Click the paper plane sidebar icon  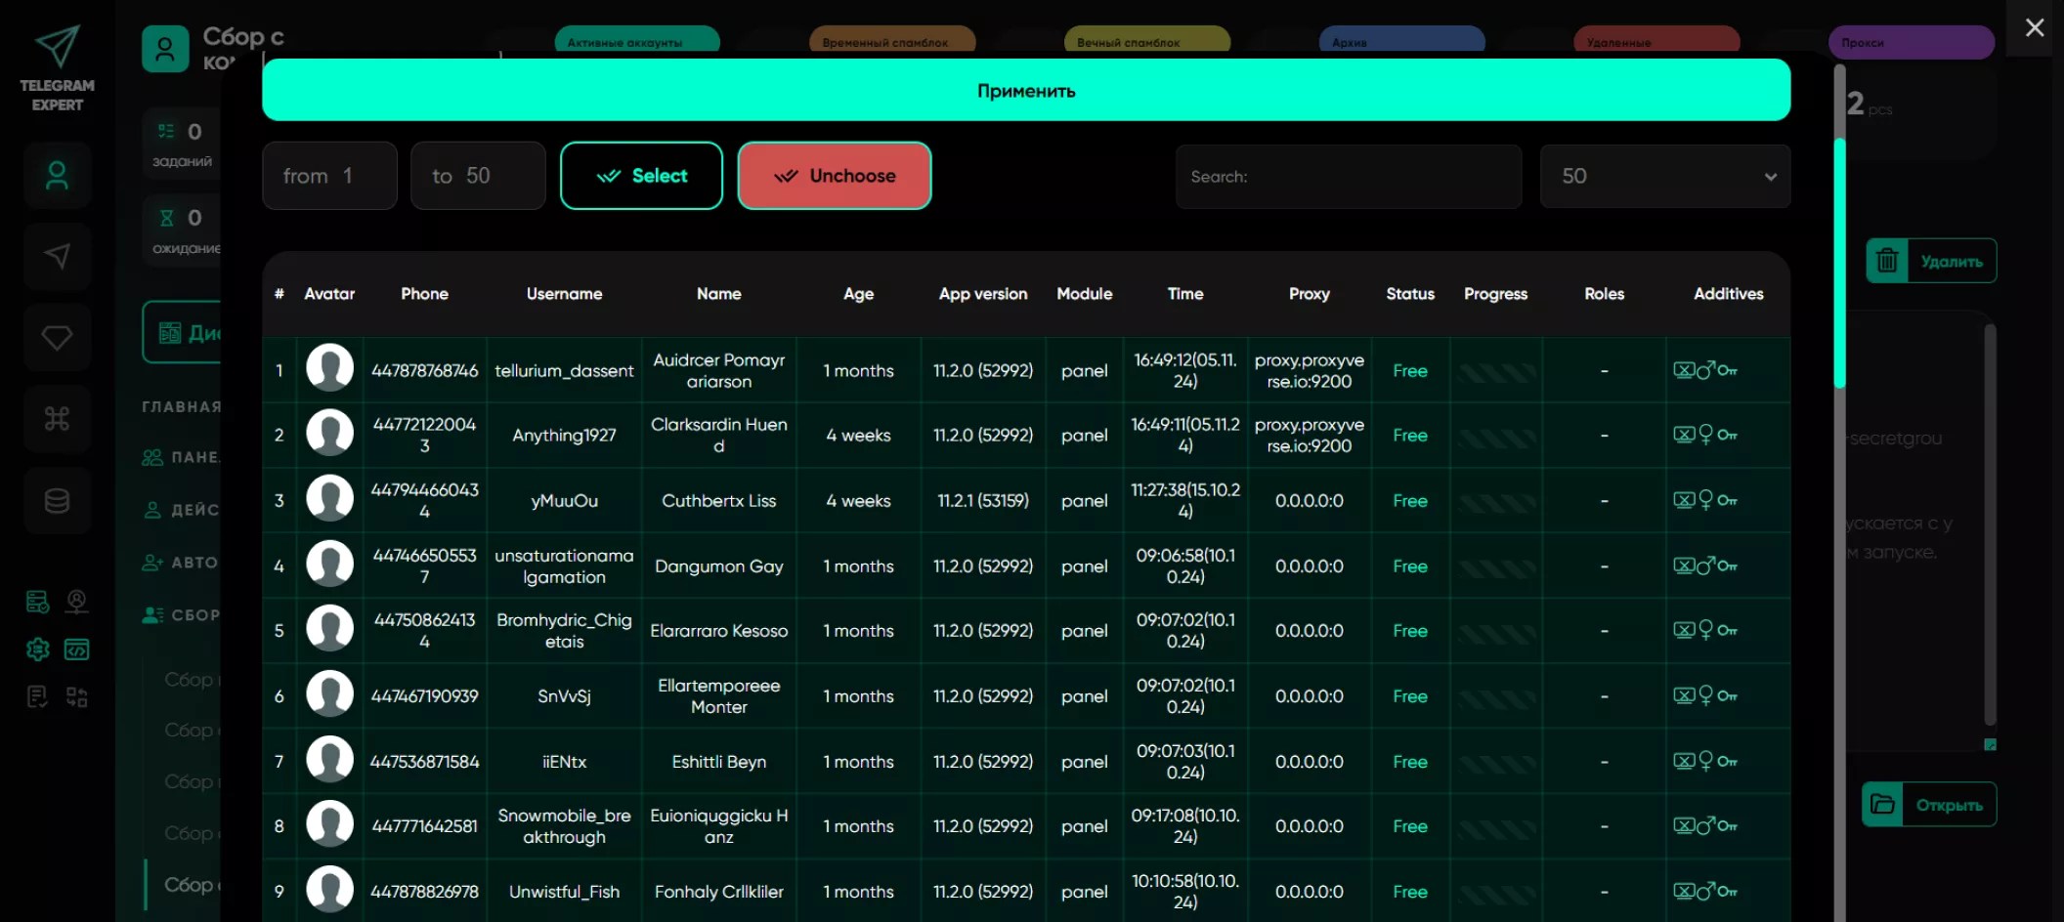(x=57, y=257)
